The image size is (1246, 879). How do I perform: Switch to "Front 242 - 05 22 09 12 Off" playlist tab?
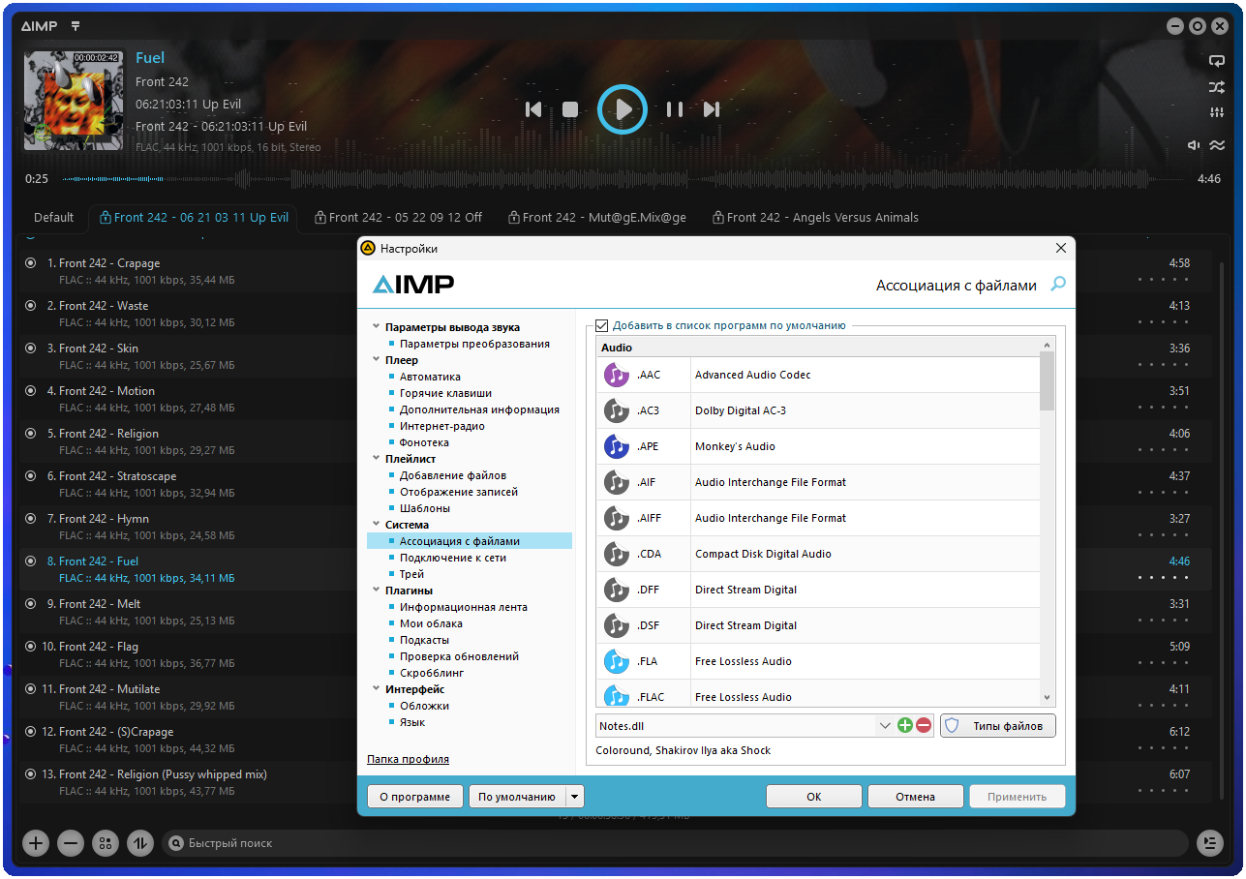pos(398,218)
